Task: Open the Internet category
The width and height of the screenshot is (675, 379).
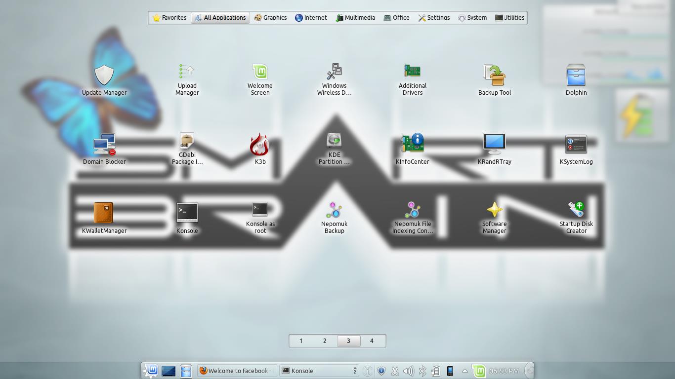Action: (311, 18)
